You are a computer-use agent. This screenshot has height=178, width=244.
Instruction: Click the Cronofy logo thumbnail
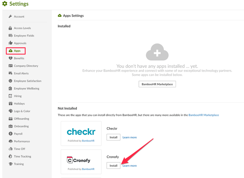(81, 162)
